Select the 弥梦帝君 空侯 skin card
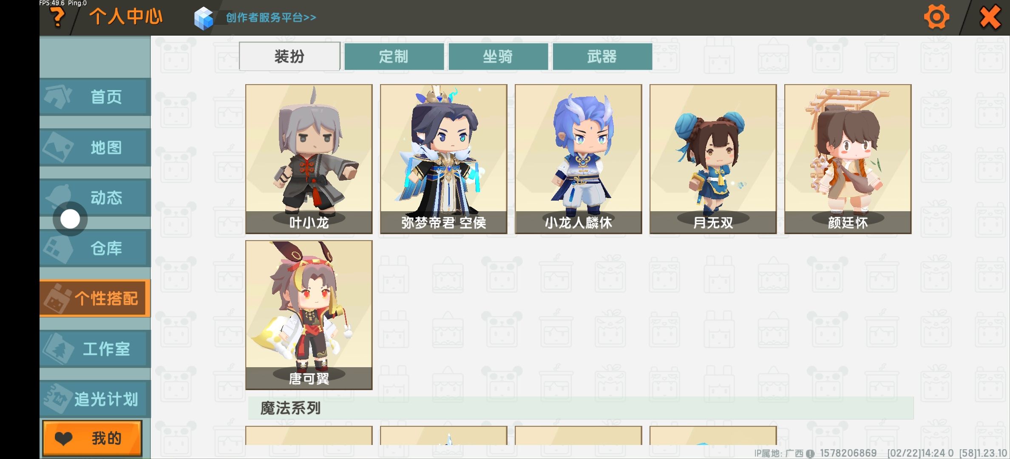Image resolution: width=1010 pixels, height=459 pixels. 444,159
